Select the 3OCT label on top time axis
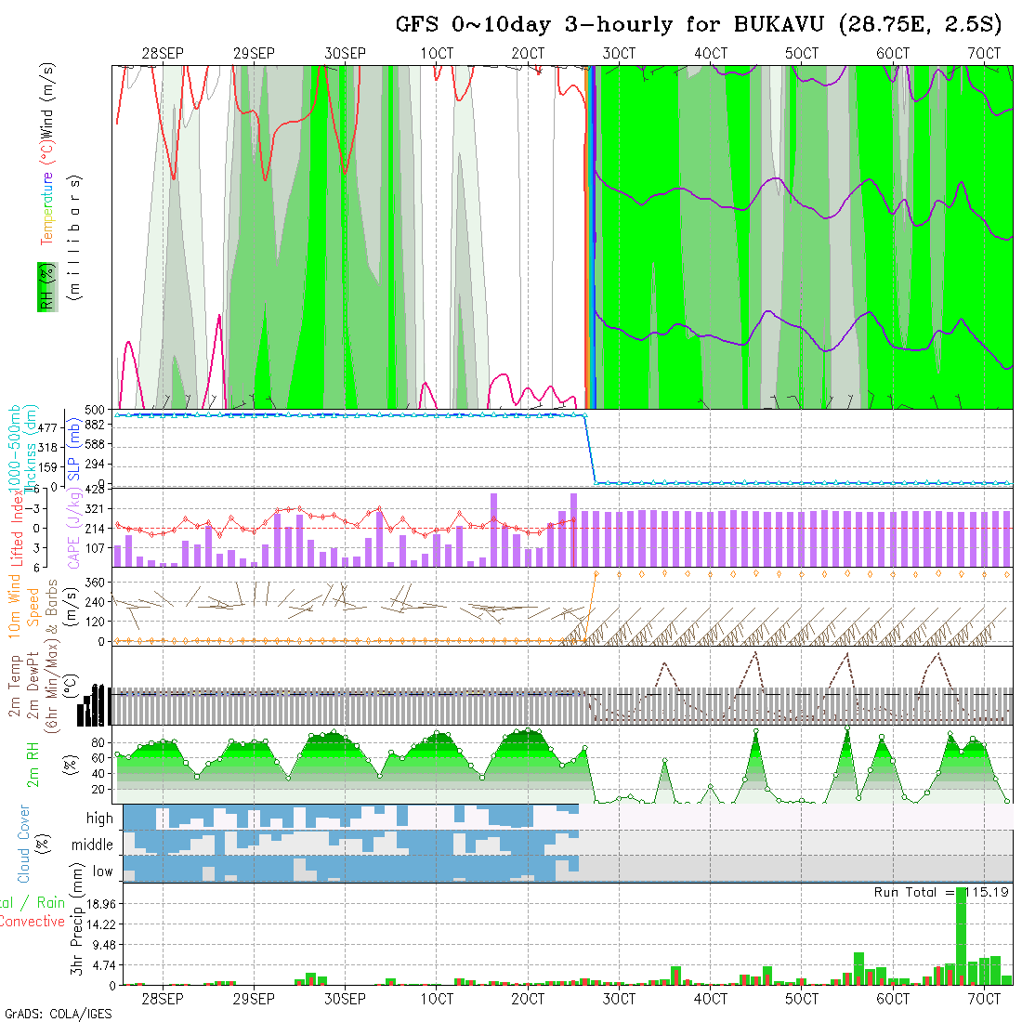 [x=619, y=54]
